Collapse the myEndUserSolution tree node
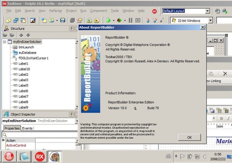 click(x=4, y=42)
